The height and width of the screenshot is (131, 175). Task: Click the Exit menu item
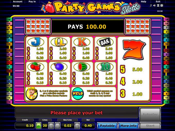click(158, 2)
